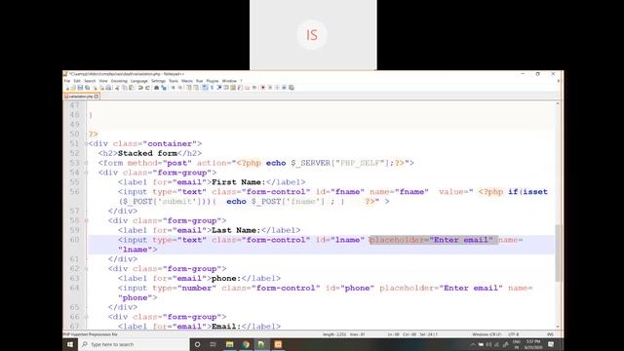The height and width of the screenshot is (351, 624).
Task: Collapse the fold marker on line 66
Action: pos(86,317)
